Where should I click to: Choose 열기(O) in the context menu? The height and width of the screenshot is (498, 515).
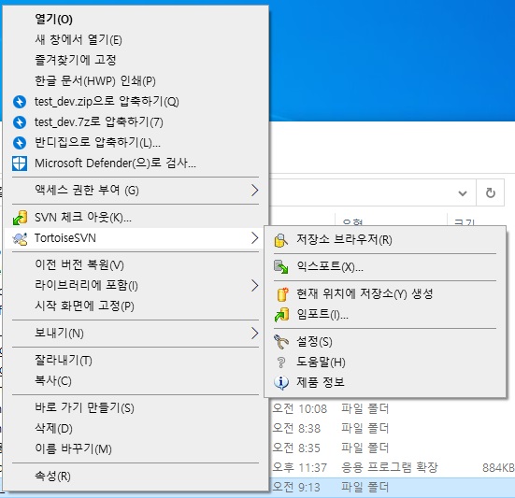point(136,20)
